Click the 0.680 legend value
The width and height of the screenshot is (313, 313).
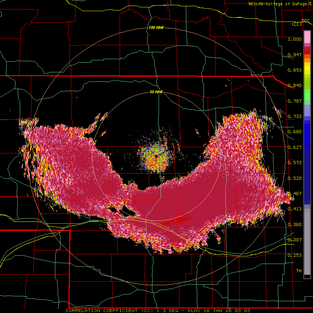295,132
